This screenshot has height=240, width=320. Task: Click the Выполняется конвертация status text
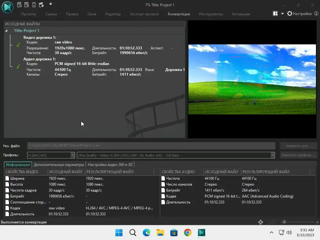(24, 222)
